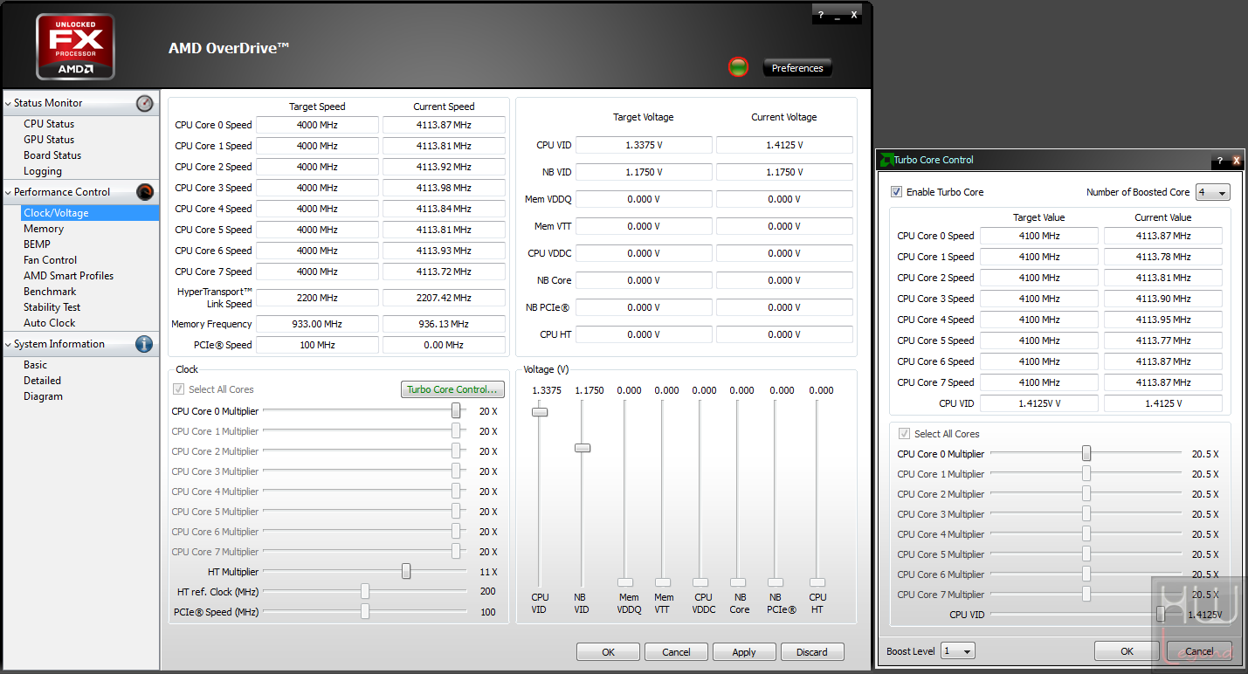The height and width of the screenshot is (674, 1248).
Task: Open Logging in the sidebar
Action: 43,171
